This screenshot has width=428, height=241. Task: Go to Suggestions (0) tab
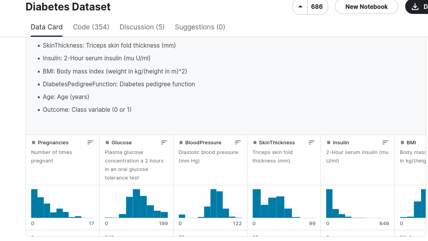[x=200, y=27]
